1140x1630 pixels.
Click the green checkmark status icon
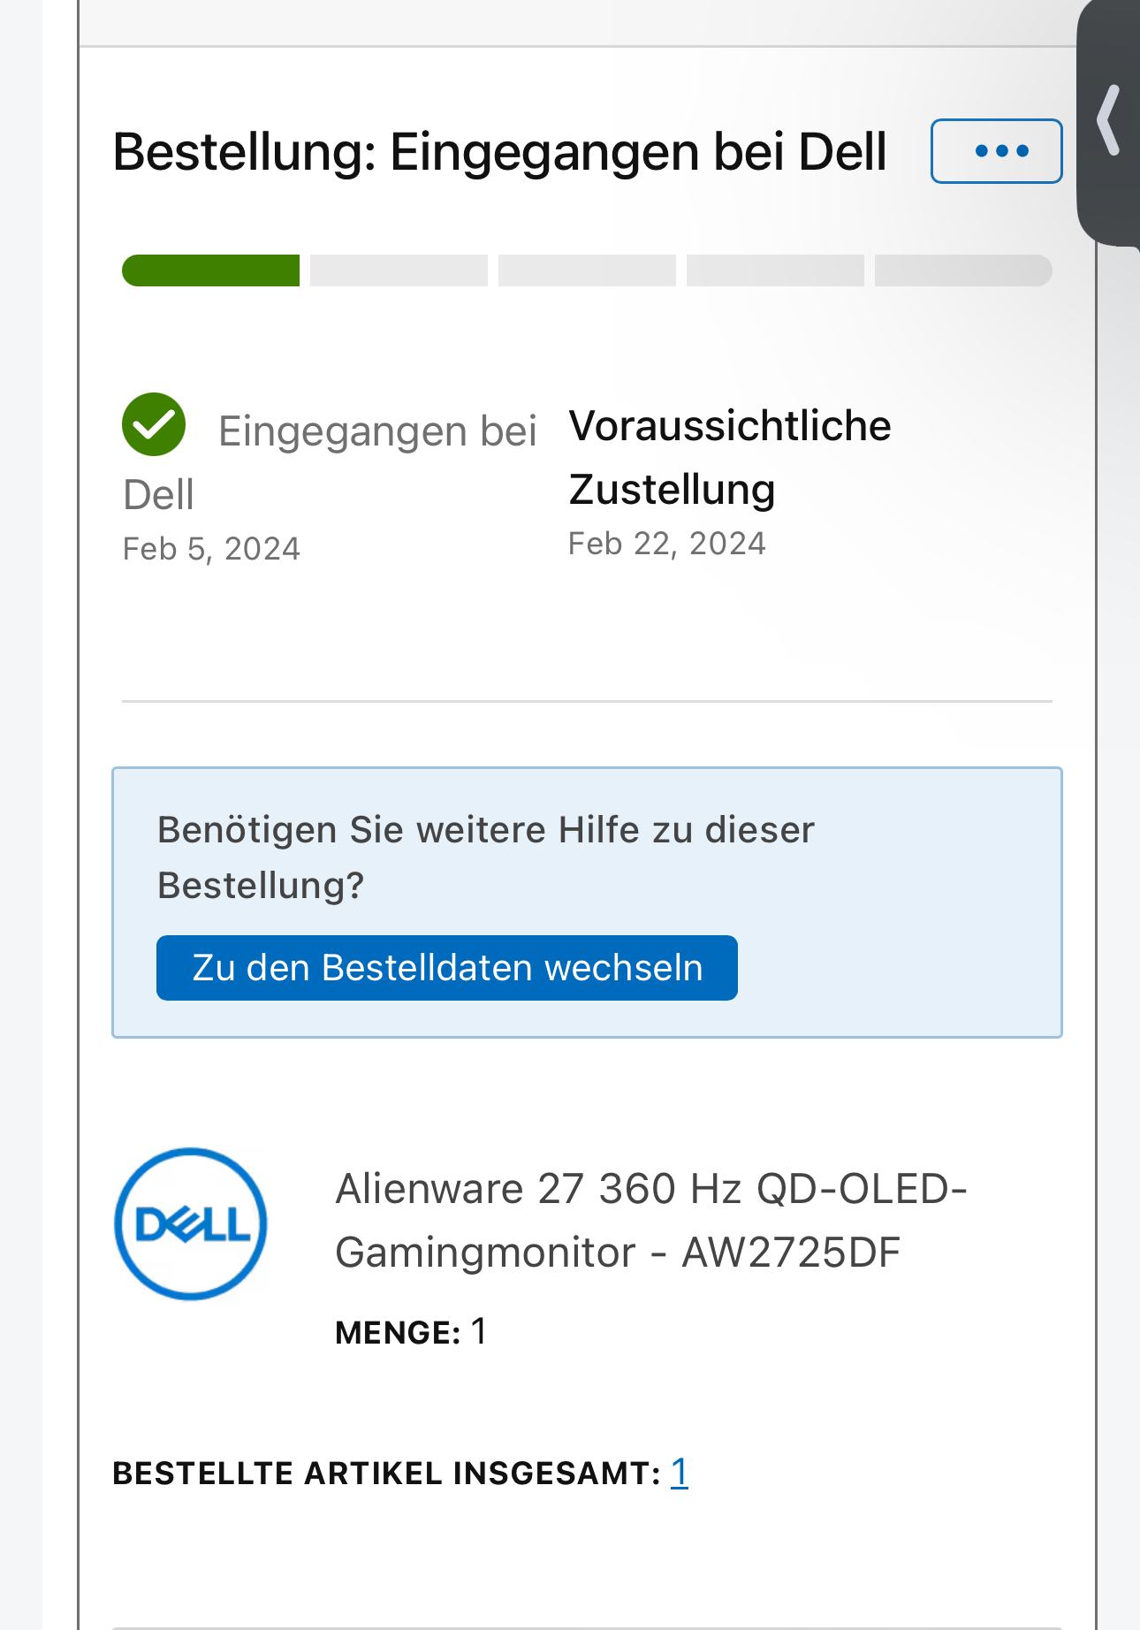(x=154, y=424)
